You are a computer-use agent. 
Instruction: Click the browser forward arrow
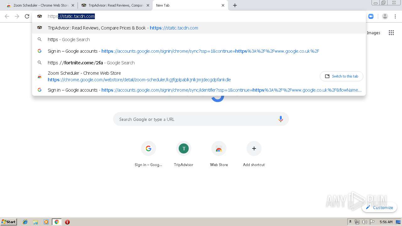[17, 16]
